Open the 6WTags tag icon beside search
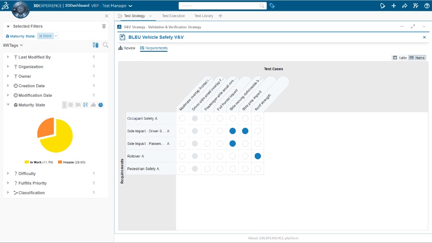The height and width of the screenshot is (243, 432). (x=272, y=6)
